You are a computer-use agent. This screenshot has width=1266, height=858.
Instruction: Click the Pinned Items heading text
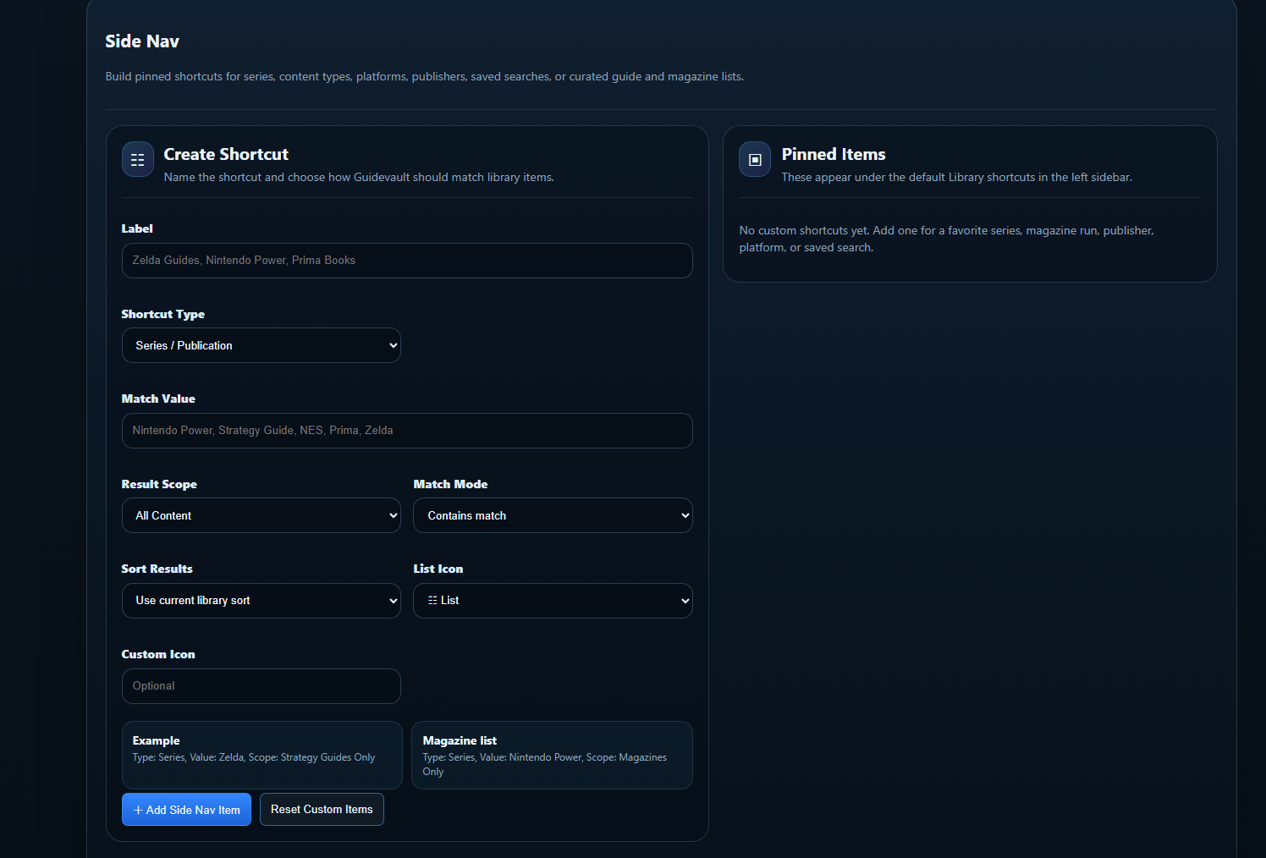pyautogui.click(x=834, y=154)
